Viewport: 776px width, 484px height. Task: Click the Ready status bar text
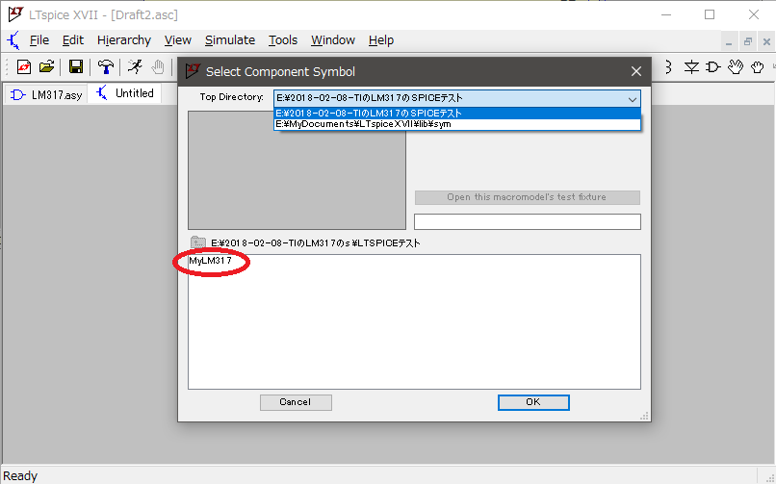click(20, 476)
